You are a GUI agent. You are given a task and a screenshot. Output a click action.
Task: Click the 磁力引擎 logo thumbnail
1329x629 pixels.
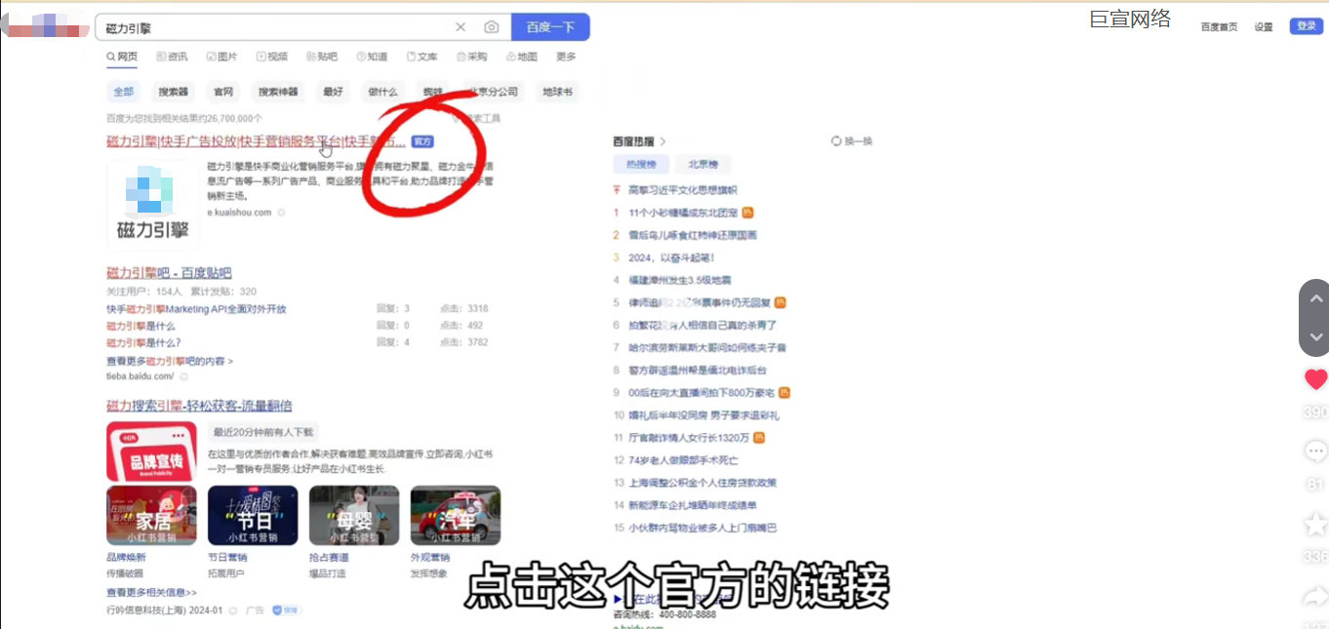tap(152, 205)
